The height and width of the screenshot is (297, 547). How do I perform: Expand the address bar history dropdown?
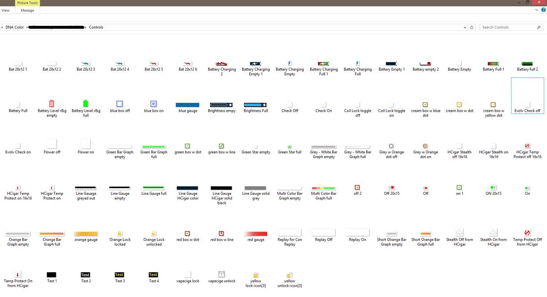tap(465, 27)
